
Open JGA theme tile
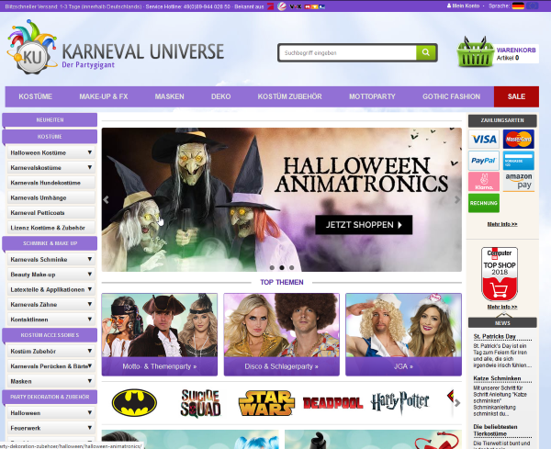tap(403, 334)
